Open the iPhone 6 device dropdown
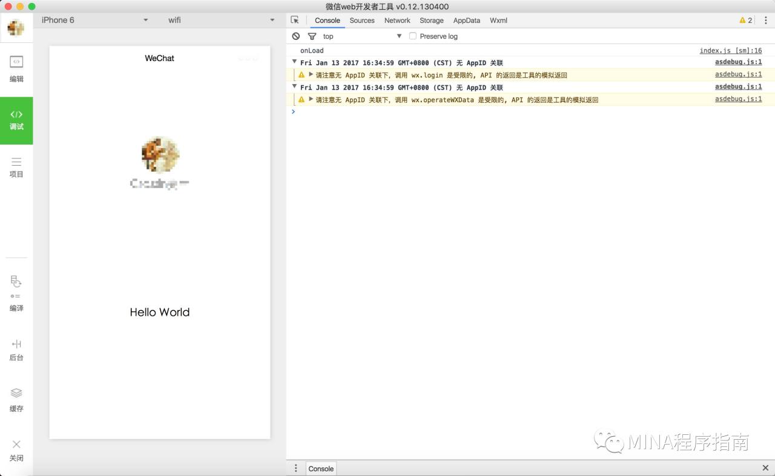 click(94, 20)
